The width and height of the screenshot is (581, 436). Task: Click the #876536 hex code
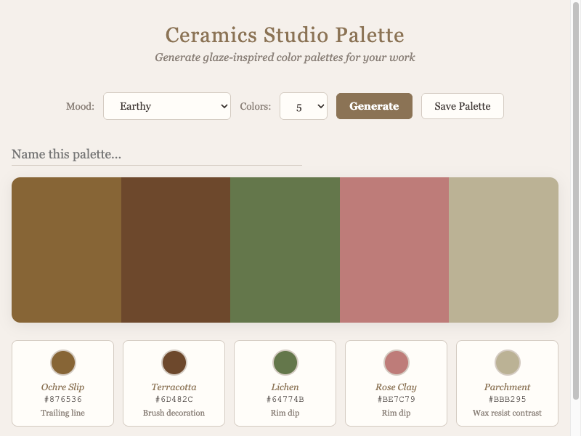pyautogui.click(x=63, y=400)
